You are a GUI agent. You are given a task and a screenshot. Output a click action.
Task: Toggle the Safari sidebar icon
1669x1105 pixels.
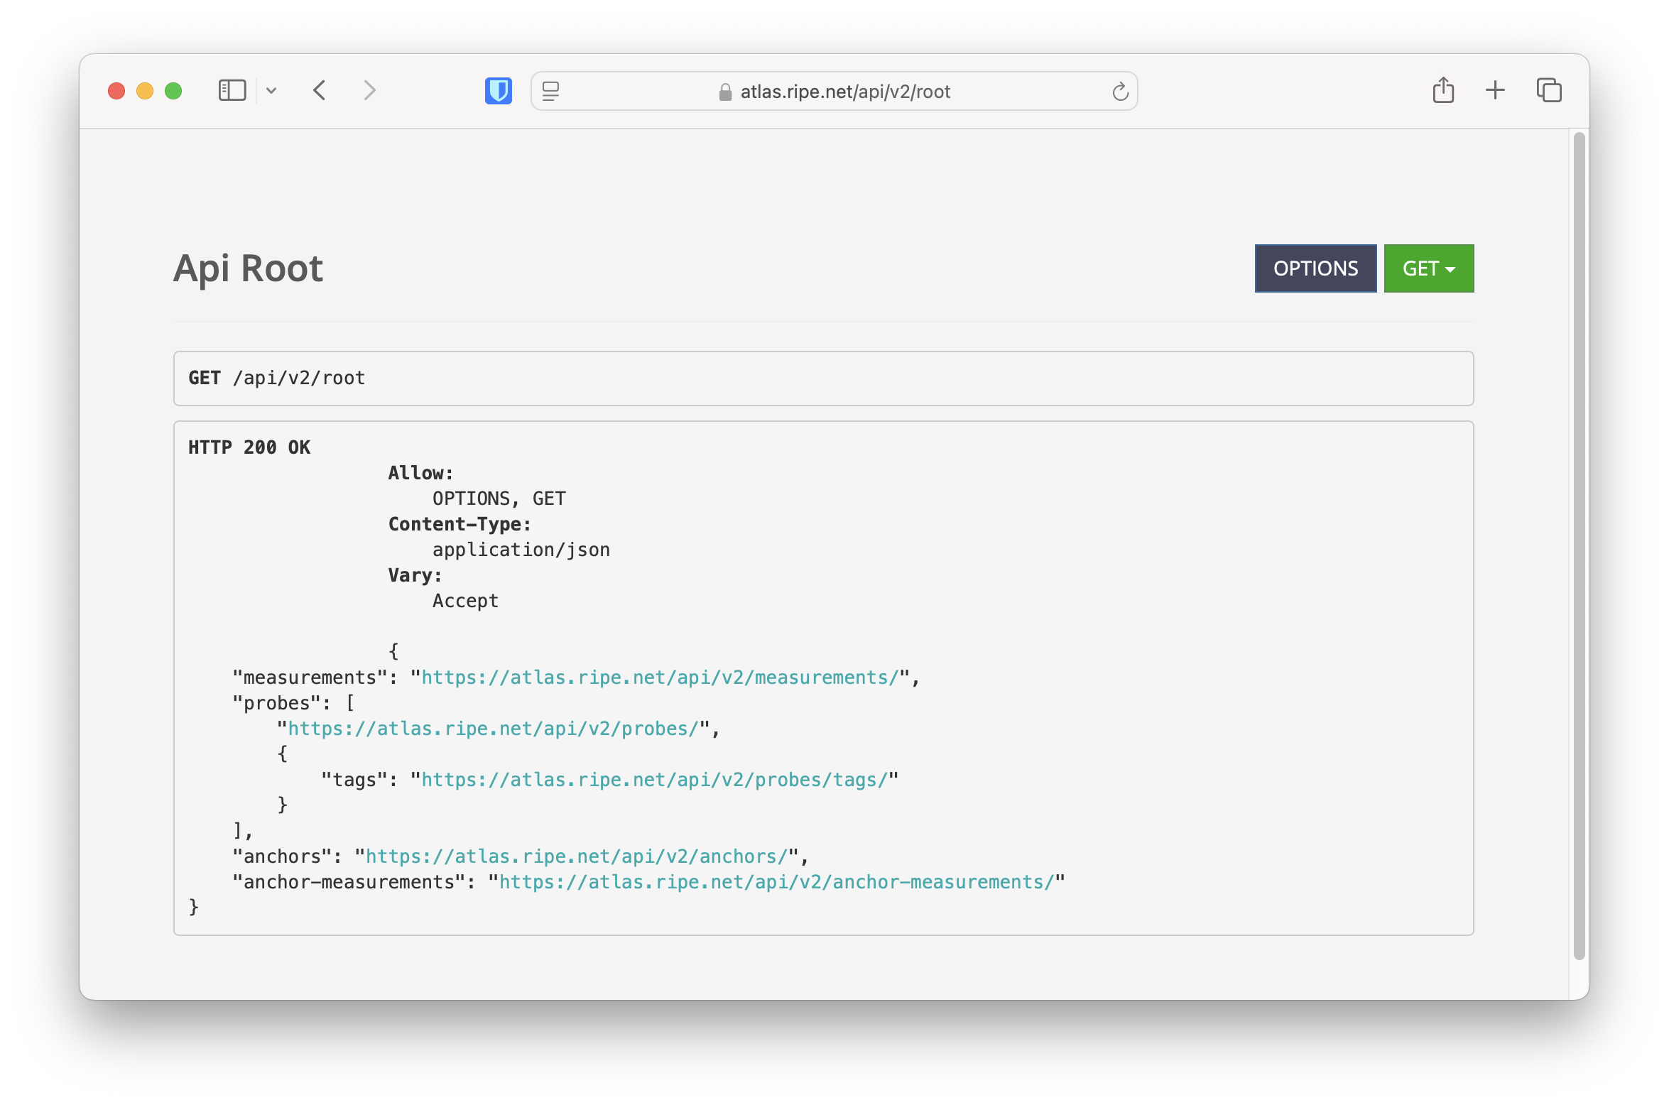(x=232, y=91)
